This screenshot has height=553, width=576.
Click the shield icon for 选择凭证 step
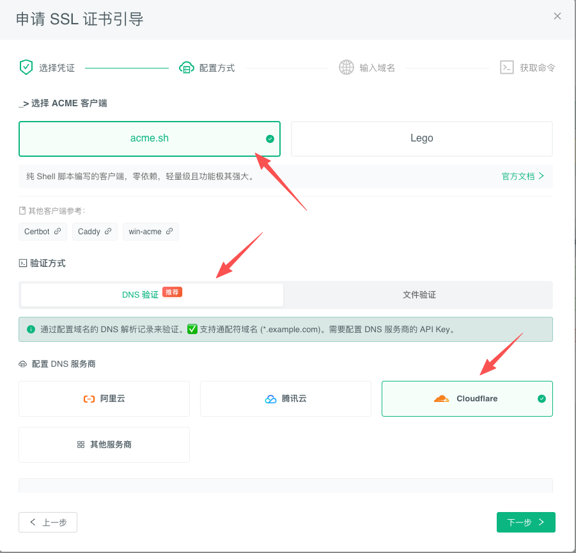click(x=26, y=67)
